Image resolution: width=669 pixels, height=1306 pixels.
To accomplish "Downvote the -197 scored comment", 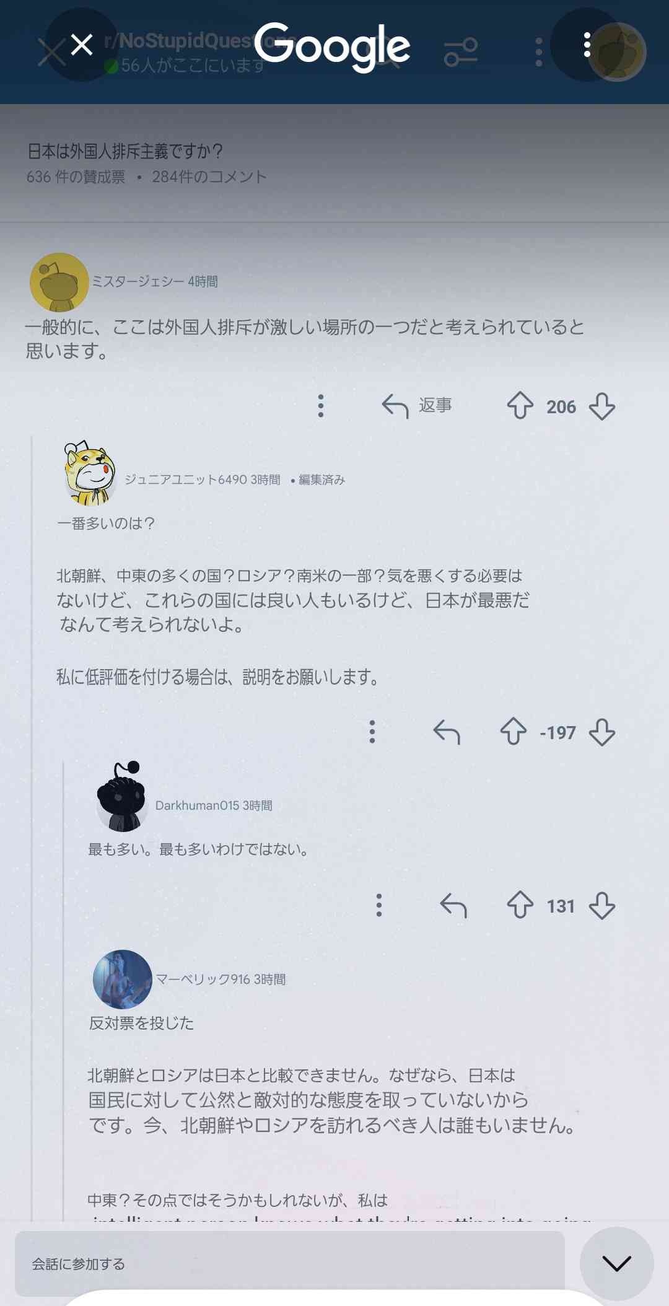I will (602, 732).
